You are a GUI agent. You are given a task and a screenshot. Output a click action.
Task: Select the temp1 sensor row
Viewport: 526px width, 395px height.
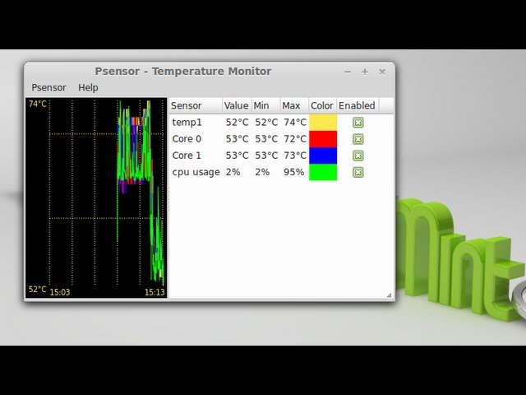tap(187, 123)
